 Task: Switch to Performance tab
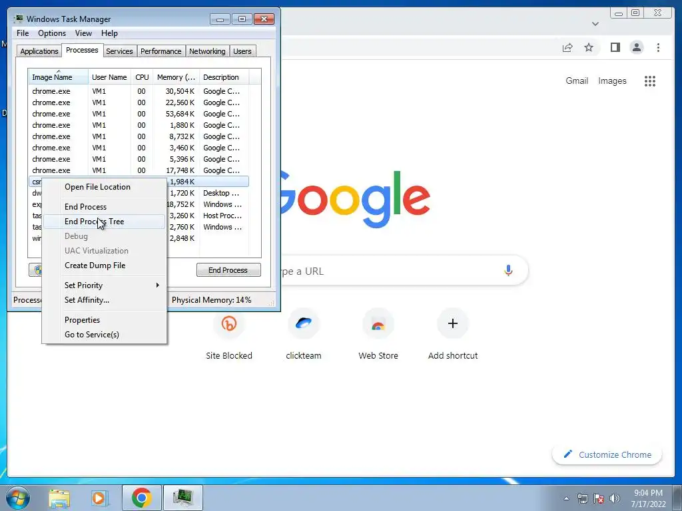click(x=161, y=51)
